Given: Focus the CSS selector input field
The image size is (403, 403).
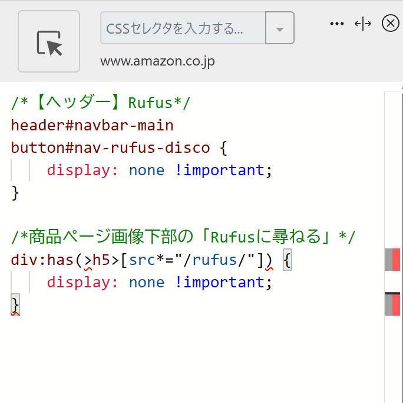Looking at the screenshot, I should click(183, 28).
